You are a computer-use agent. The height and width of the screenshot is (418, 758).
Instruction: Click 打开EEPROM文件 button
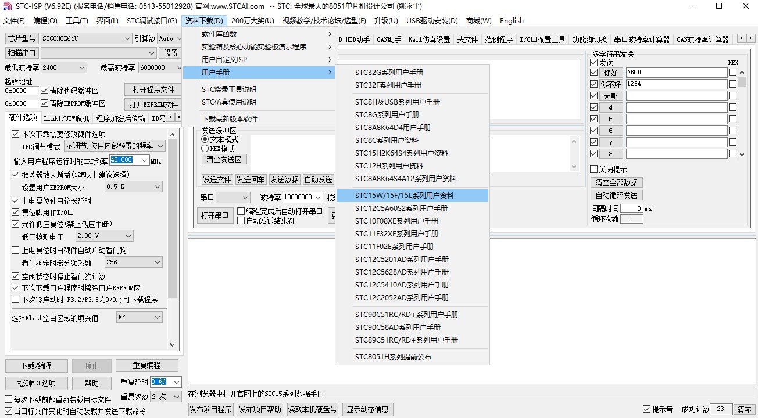[153, 105]
